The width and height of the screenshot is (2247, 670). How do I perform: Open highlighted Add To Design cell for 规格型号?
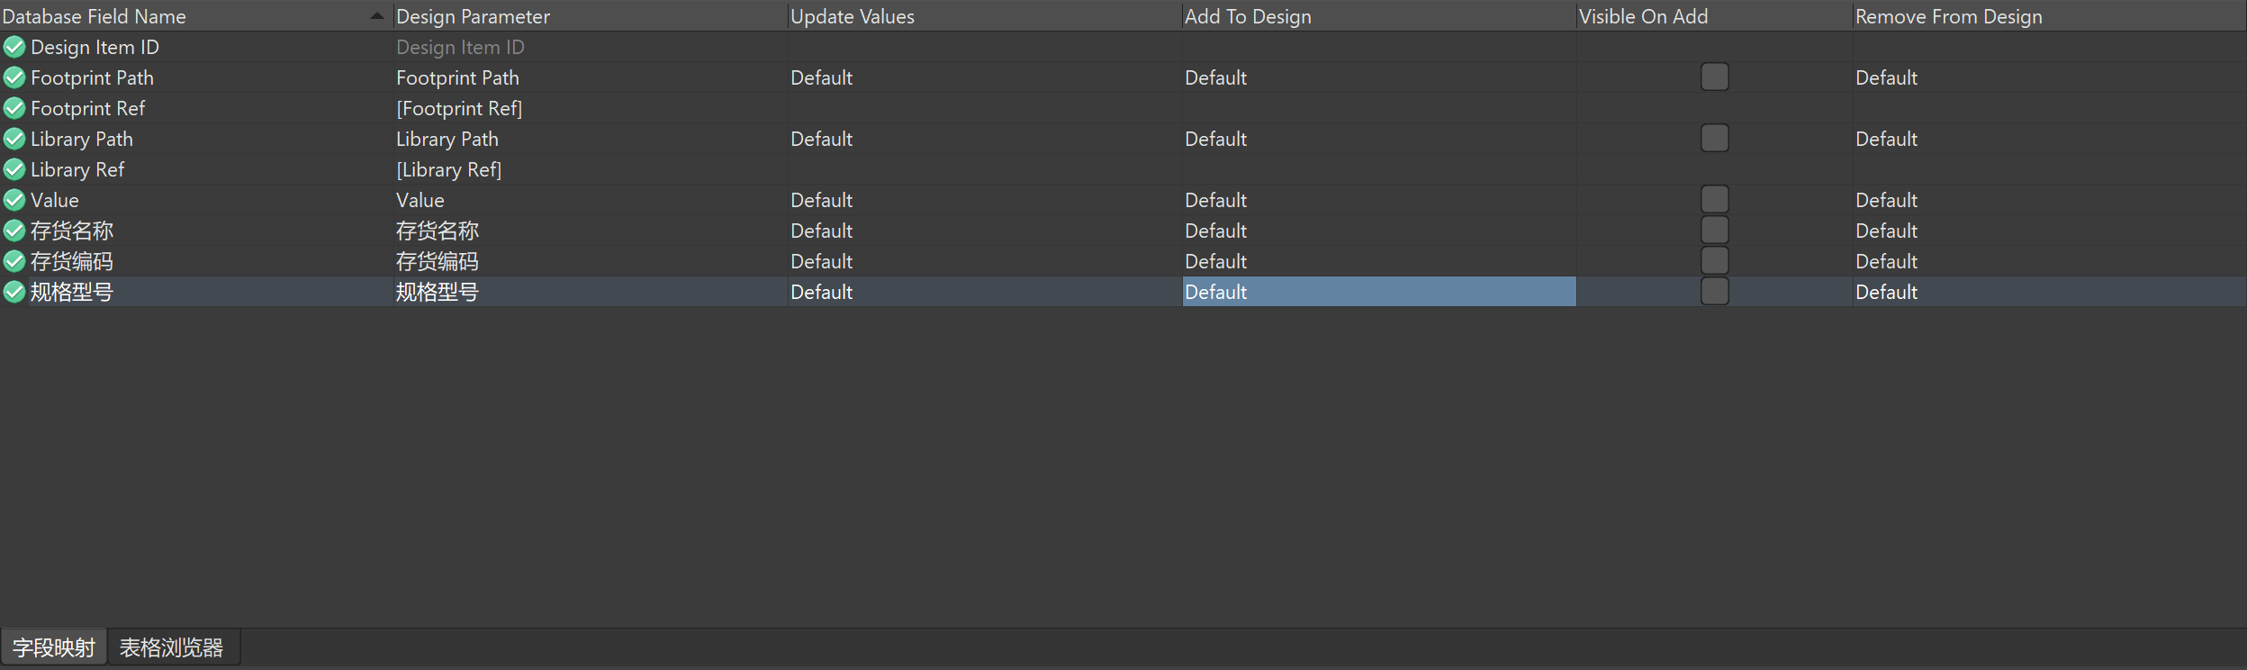[x=1377, y=292]
